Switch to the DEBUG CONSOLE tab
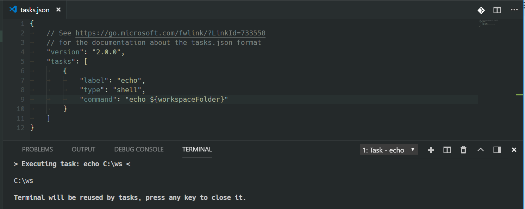 tap(139, 149)
